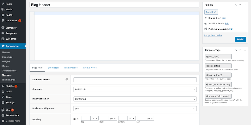Viewport: 251px width, 125px height.
Task: Click the Element Classes text field
Action: tap(135, 80)
